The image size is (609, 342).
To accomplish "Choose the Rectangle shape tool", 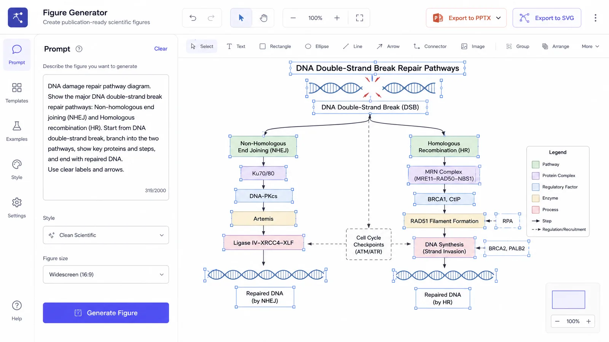I will click(x=275, y=46).
